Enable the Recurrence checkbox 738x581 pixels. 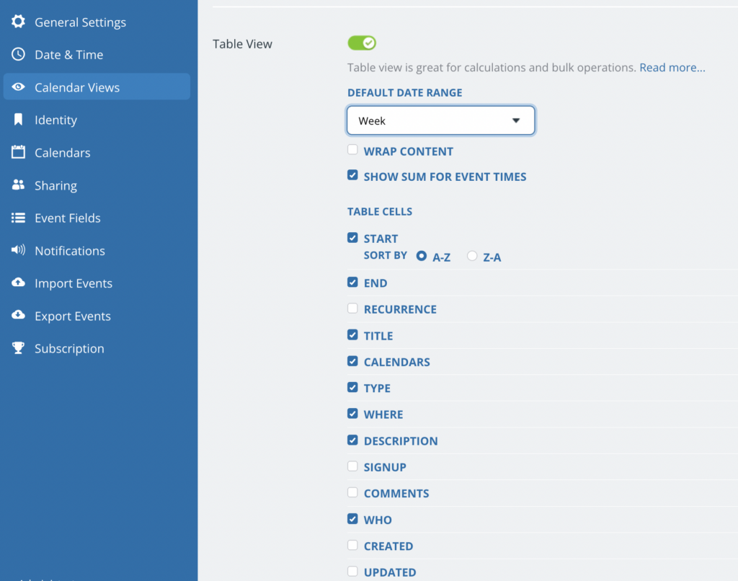(352, 309)
